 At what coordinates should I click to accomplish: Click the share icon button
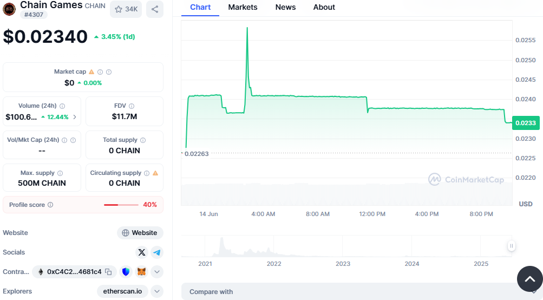click(x=155, y=9)
